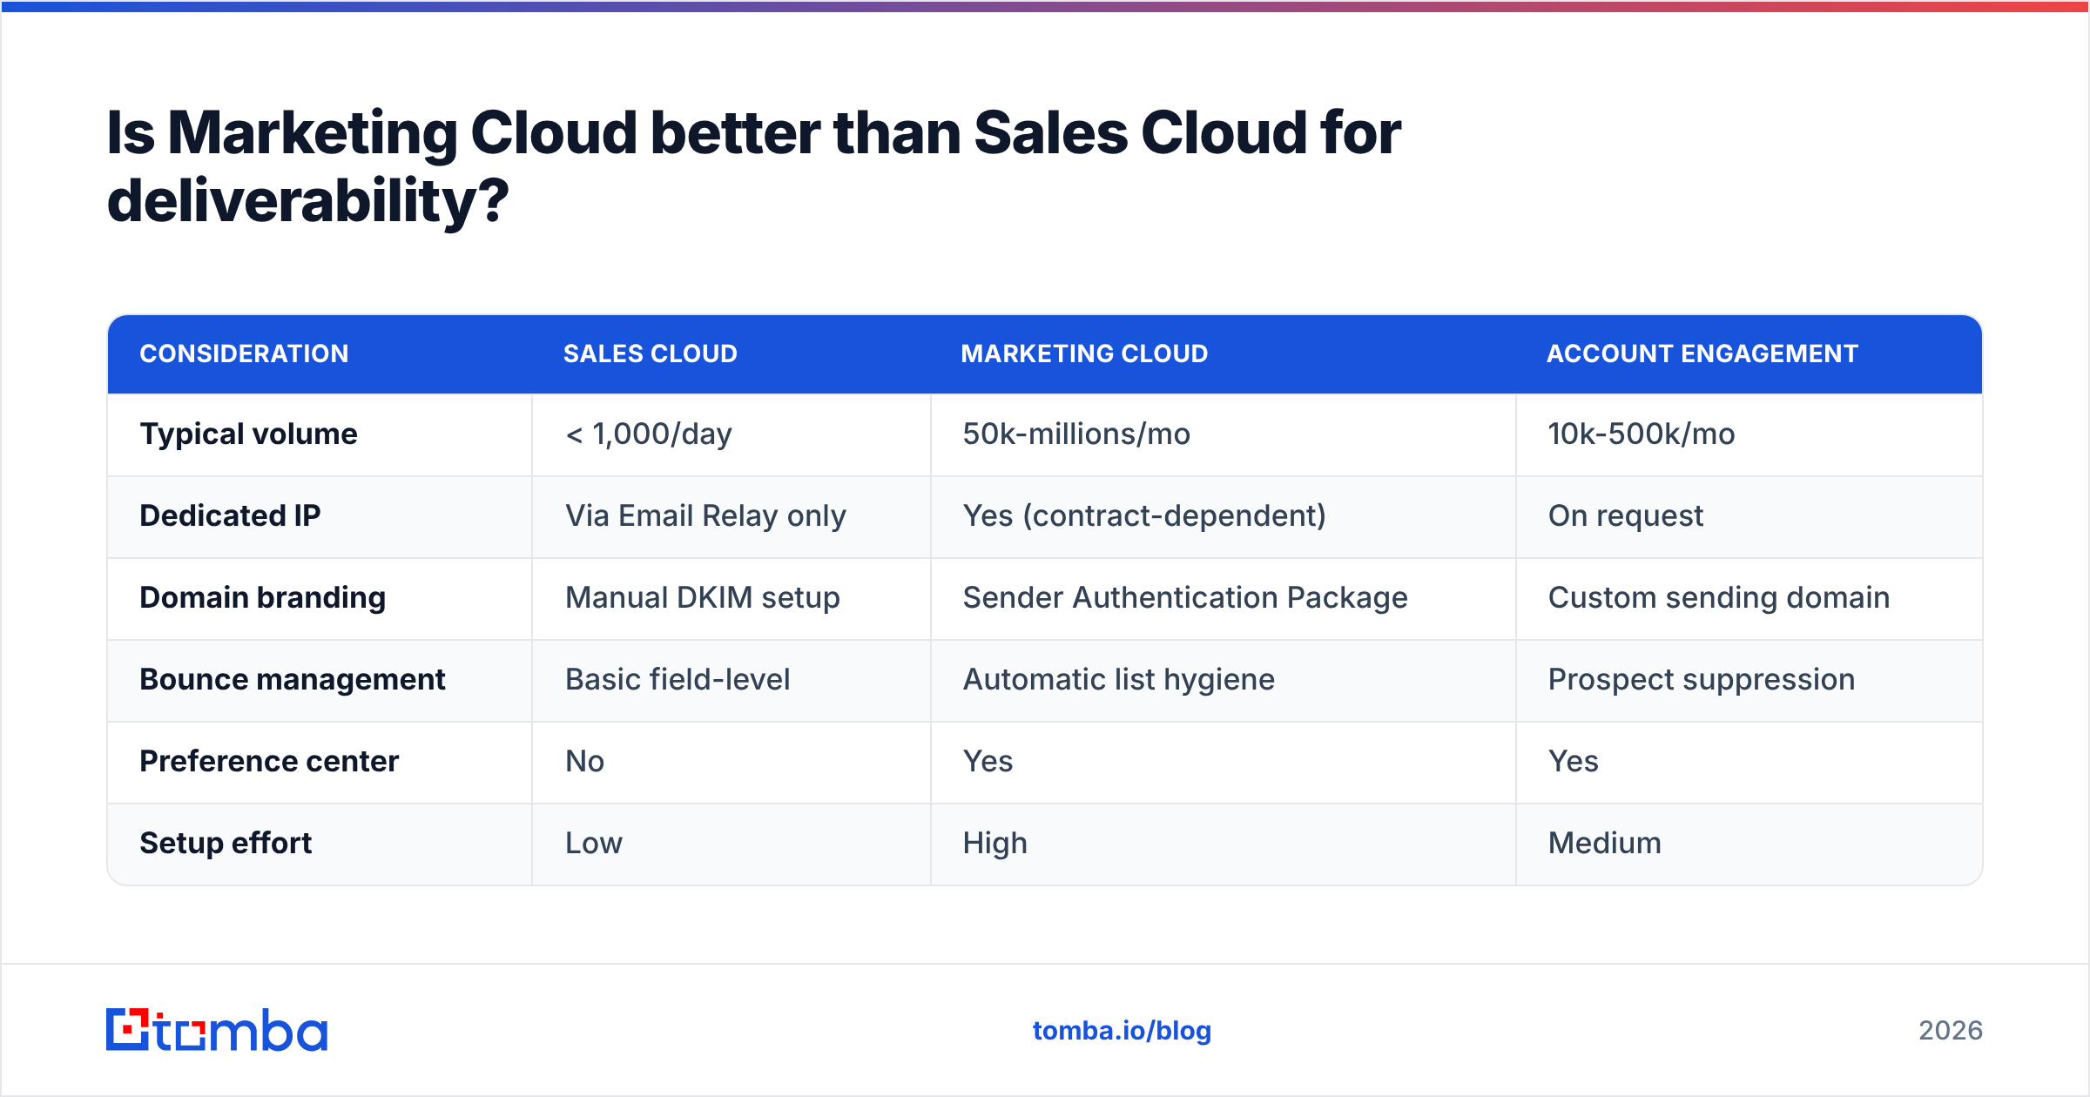
Task: Click the 'Setup effort' row label
Action: pyautogui.click(x=226, y=843)
